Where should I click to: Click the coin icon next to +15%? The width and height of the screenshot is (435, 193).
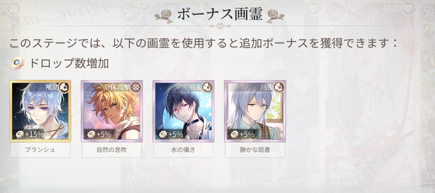coord(20,134)
